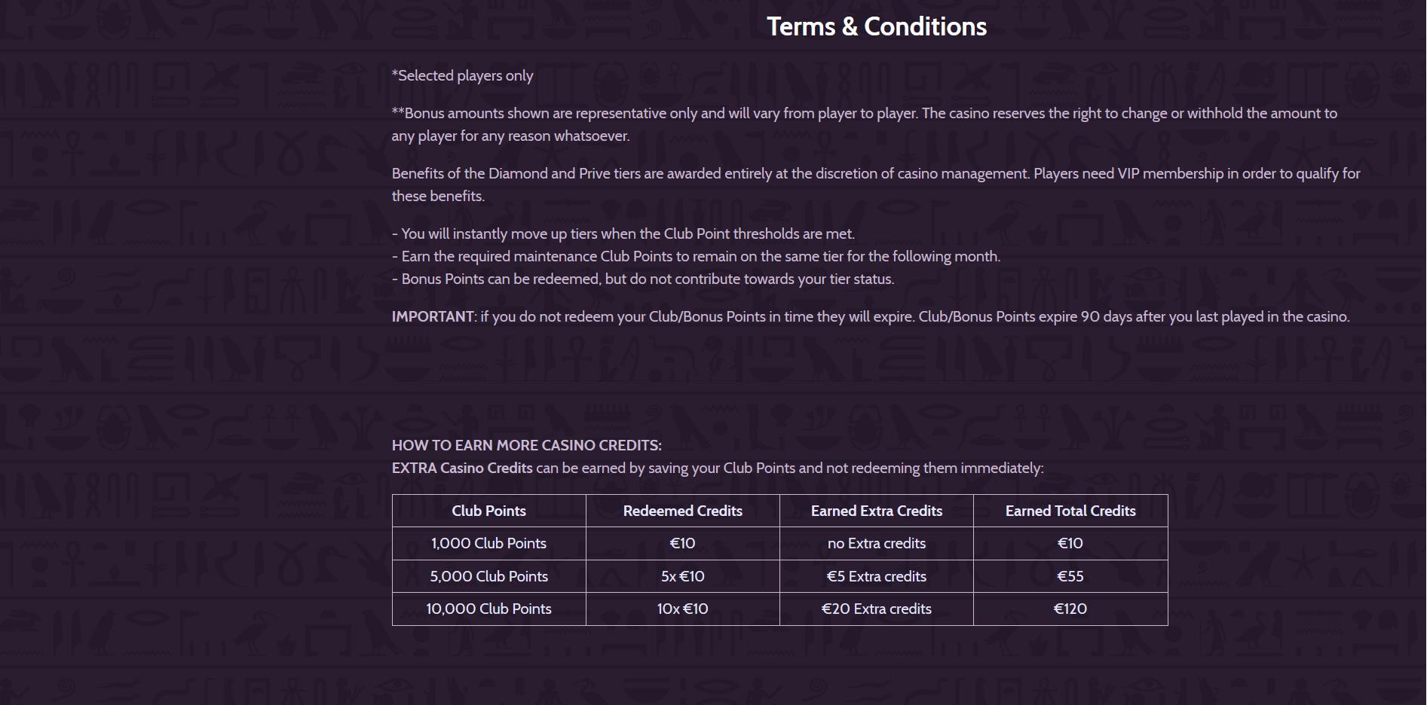The height and width of the screenshot is (705, 1427).
Task: Click the 'no Extra credits' cell
Action: [x=877, y=543]
